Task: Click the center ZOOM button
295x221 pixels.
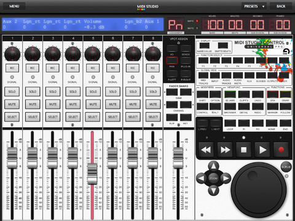Action: point(213,178)
